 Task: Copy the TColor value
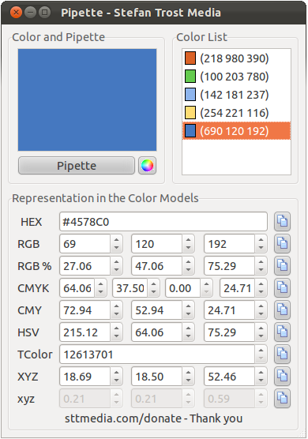[282, 355]
